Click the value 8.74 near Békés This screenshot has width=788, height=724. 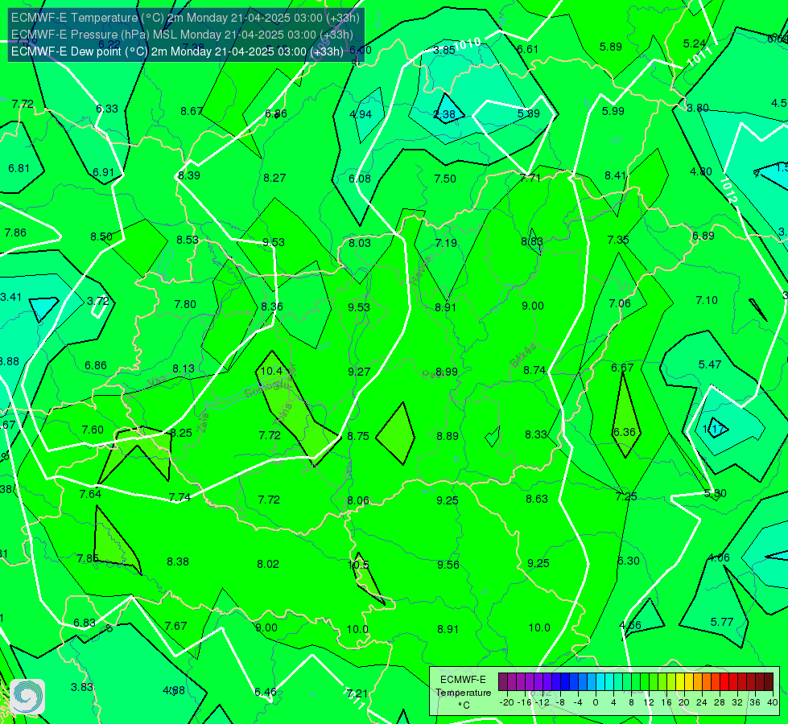coord(534,370)
